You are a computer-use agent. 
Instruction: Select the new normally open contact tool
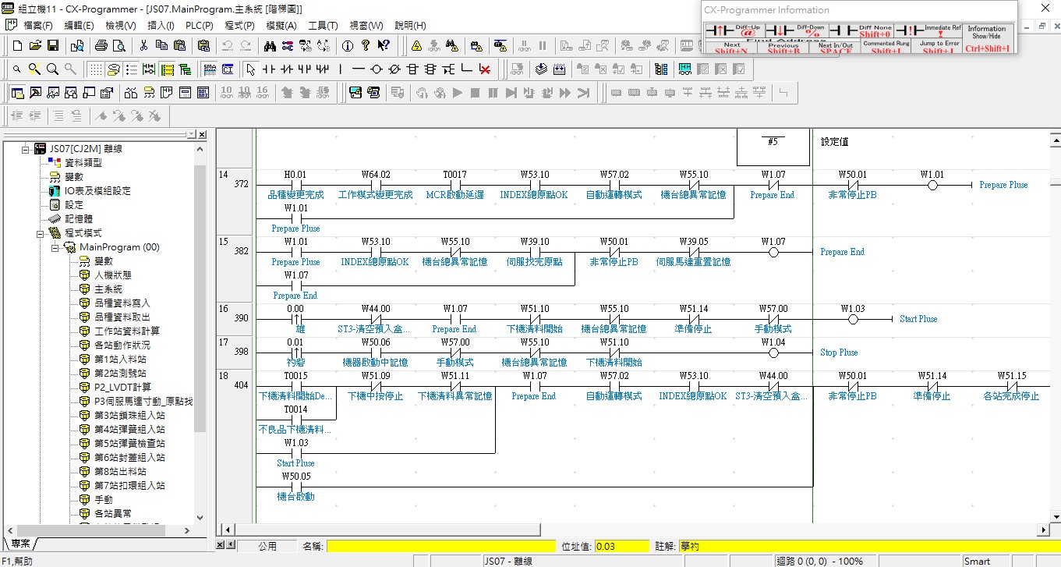pos(269,69)
